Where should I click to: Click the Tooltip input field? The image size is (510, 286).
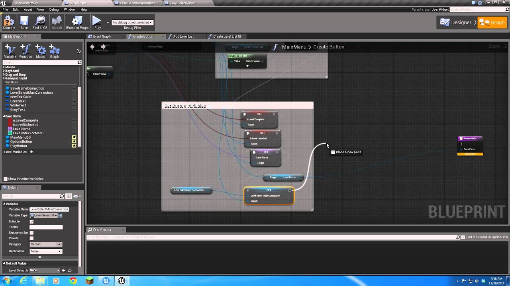[x=46, y=227]
